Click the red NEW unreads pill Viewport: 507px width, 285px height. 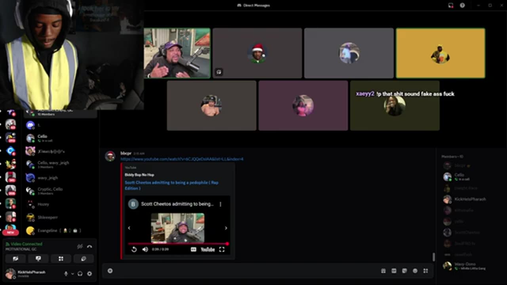point(11,232)
